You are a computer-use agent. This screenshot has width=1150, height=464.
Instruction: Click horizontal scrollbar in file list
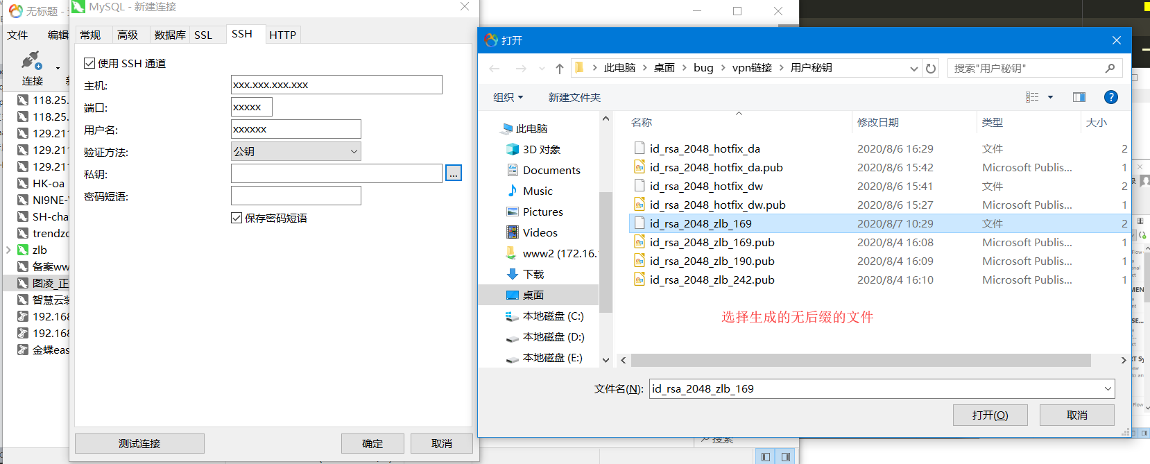coord(860,361)
